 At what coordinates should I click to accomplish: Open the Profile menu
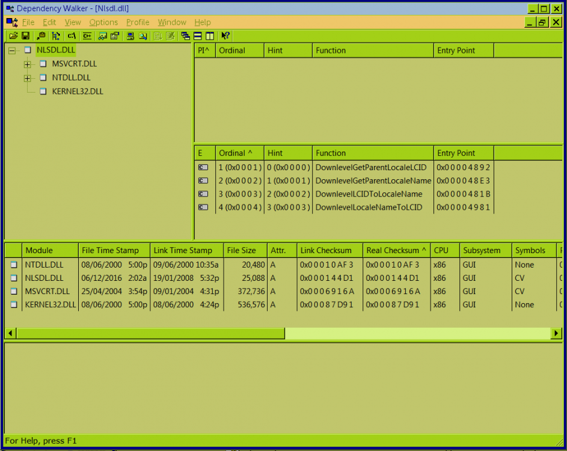point(138,22)
